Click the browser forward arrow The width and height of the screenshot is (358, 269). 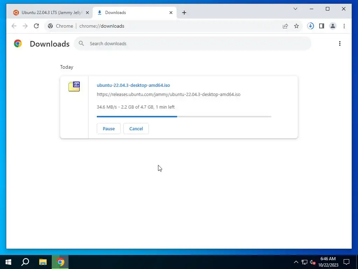click(x=25, y=26)
